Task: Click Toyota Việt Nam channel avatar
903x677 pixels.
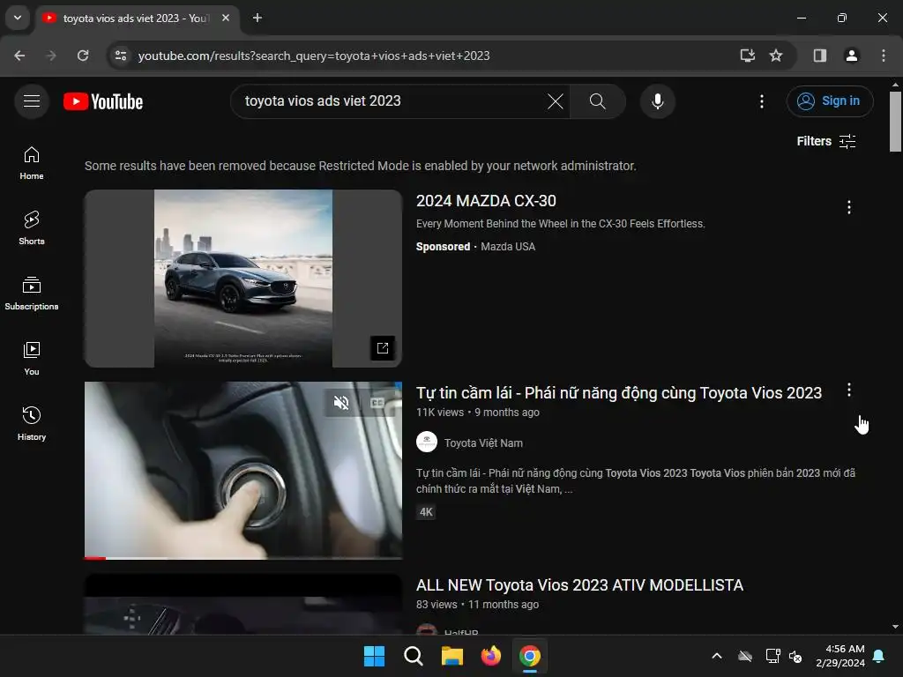Action: [427, 443]
